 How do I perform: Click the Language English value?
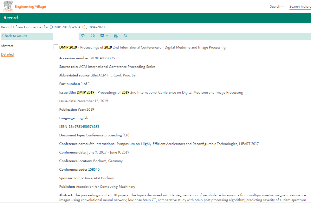coord(82,118)
